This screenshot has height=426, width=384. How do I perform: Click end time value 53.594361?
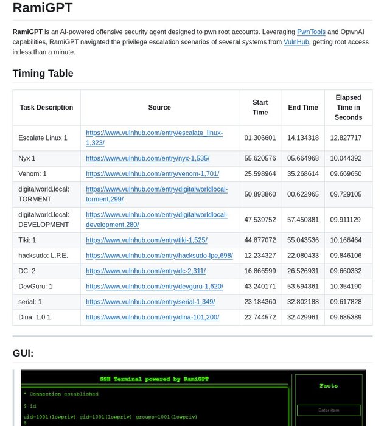[x=303, y=287]
